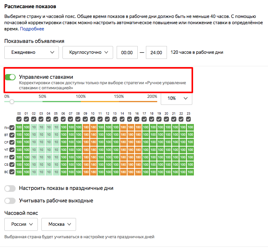Screen dimensions: 268x248
Task: Open the Москва timezone dropdown
Action: coord(59,224)
